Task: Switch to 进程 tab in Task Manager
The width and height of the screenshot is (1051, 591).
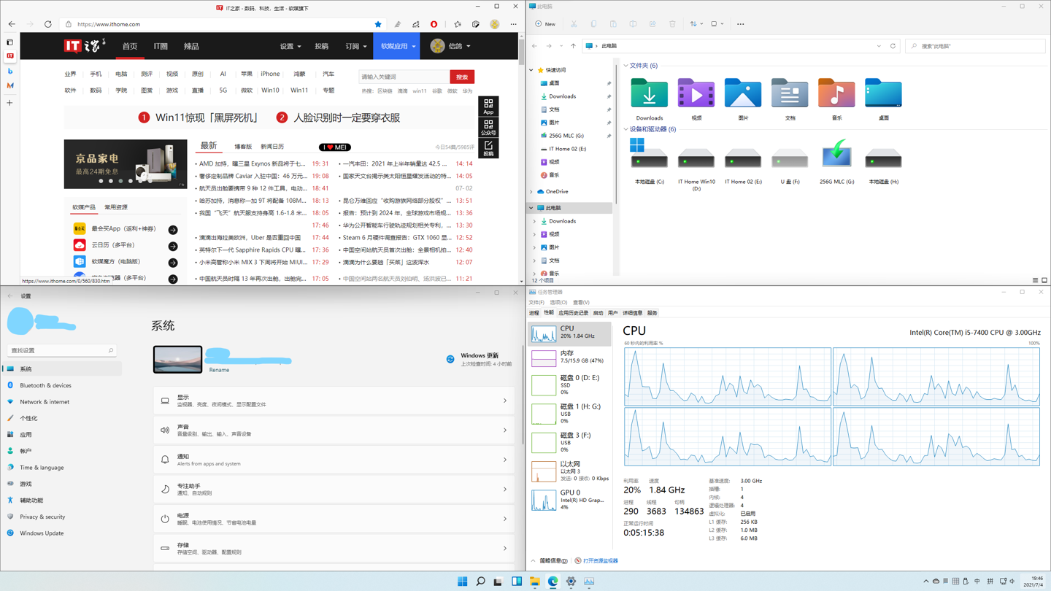Action: (x=534, y=313)
